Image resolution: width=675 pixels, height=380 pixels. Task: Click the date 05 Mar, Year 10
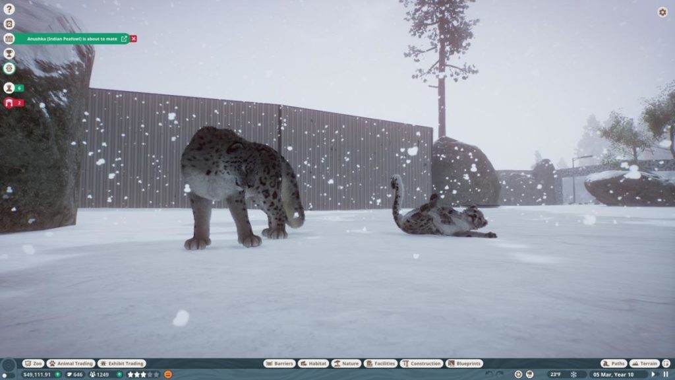pos(614,375)
